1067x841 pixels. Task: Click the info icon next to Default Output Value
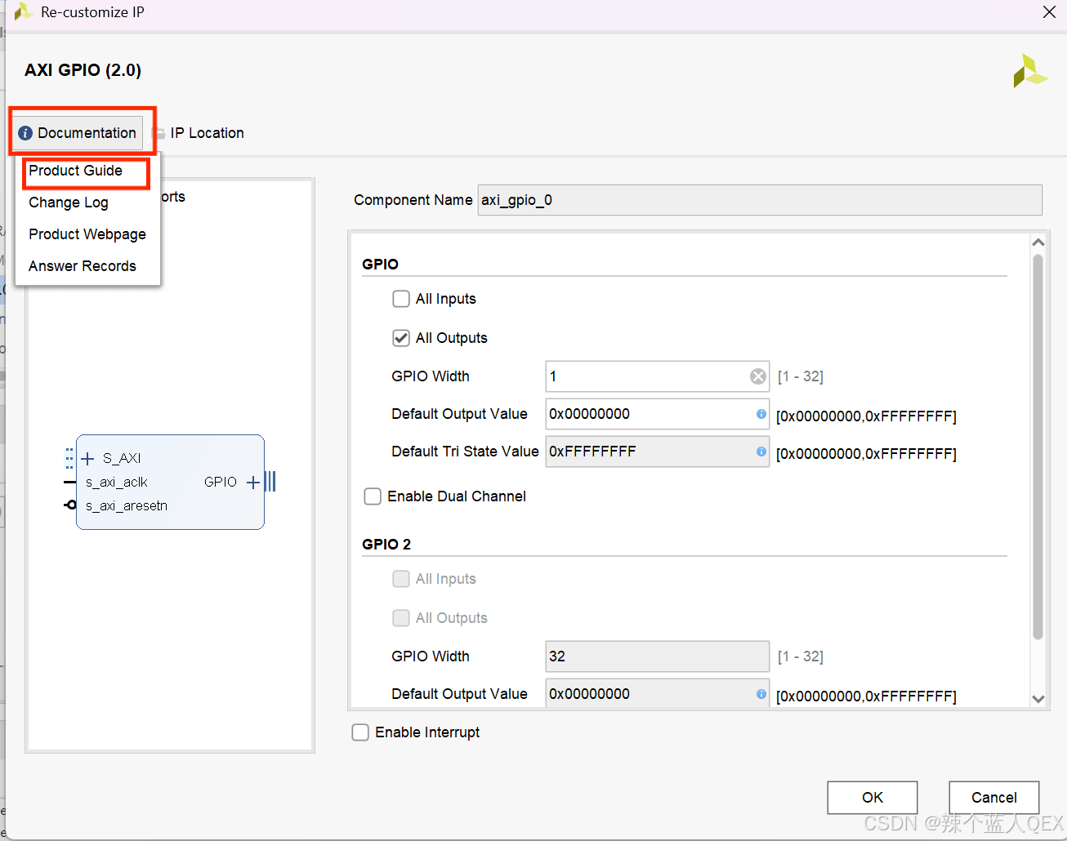(x=761, y=414)
